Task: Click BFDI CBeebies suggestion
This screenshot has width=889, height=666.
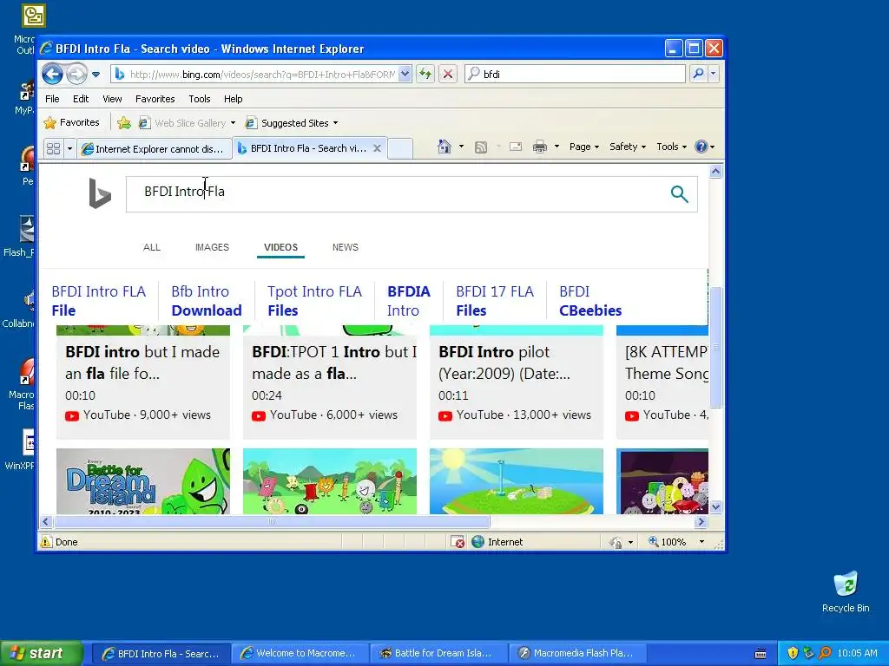Action: [590, 301]
